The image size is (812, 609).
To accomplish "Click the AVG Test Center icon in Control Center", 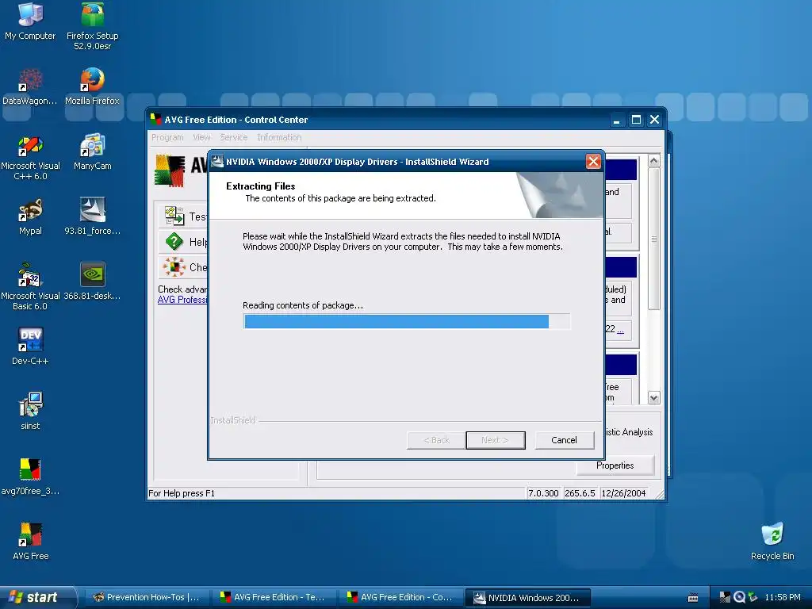I will click(x=174, y=216).
